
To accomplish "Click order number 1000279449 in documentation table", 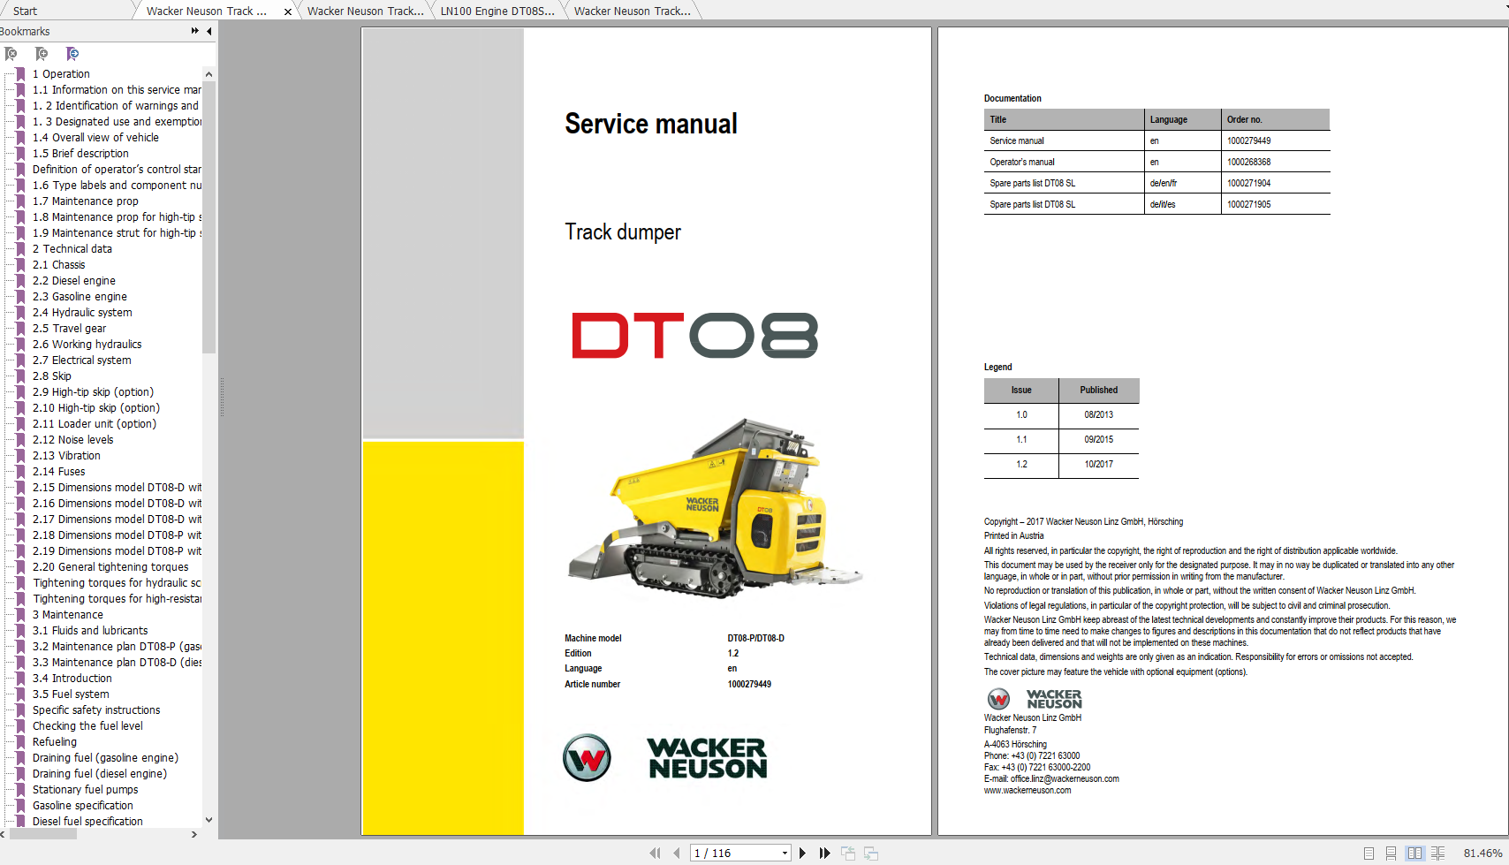I will (1248, 140).
